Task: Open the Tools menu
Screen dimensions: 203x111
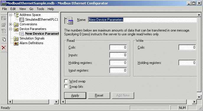Action: pyautogui.click(x=40, y=9)
